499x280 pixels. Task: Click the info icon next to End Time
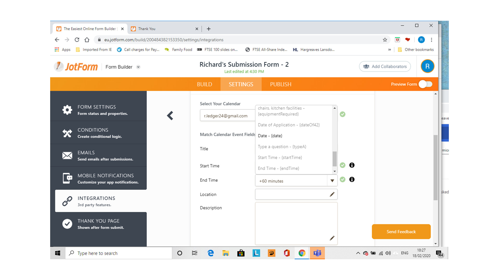pyautogui.click(x=352, y=179)
